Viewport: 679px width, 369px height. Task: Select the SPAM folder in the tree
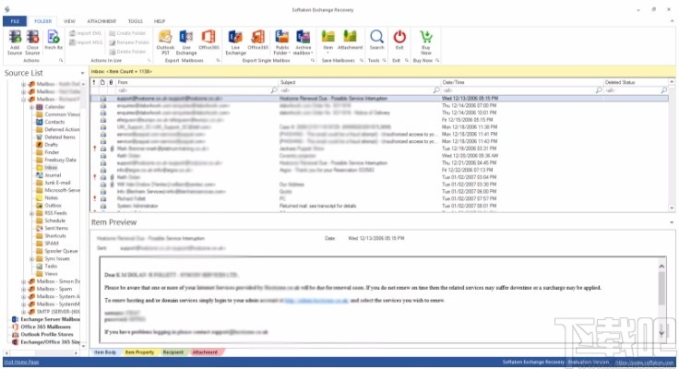coord(52,243)
